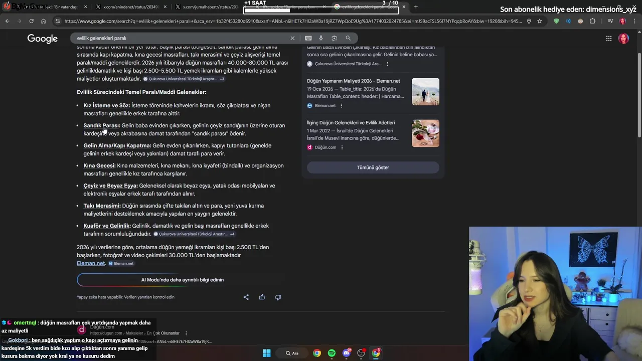642x361 pixels.
Task: Click 'Kız İsteme ve Söz:' heading text
Action: 107,105
